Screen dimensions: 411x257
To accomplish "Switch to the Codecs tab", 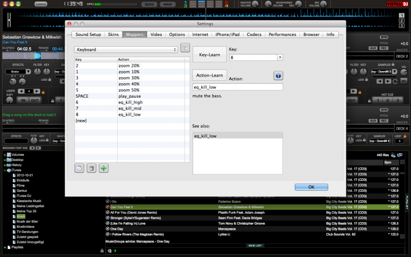I will (254, 34).
